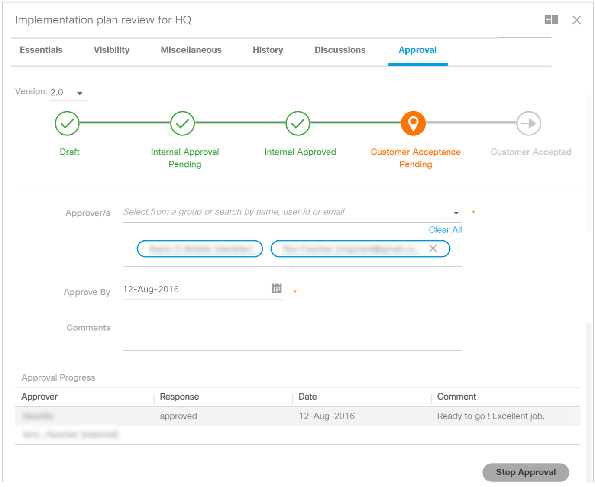Switch to the Essentials tab
Viewport: 595px width, 487px height.
pos(41,50)
